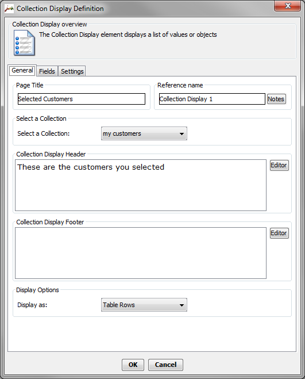Confirm with the OK button
Screen dimensions: 305x379
coord(133,365)
